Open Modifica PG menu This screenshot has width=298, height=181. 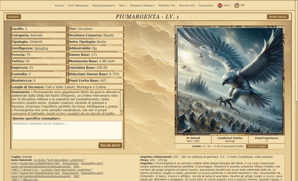(x=166, y=6)
